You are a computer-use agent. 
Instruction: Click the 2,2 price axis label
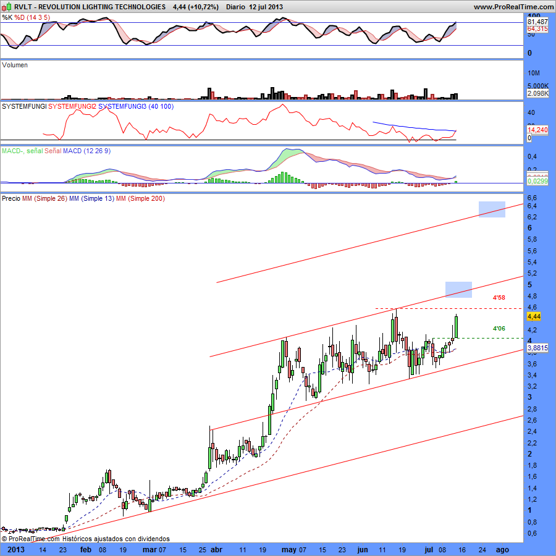pos(533,443)
